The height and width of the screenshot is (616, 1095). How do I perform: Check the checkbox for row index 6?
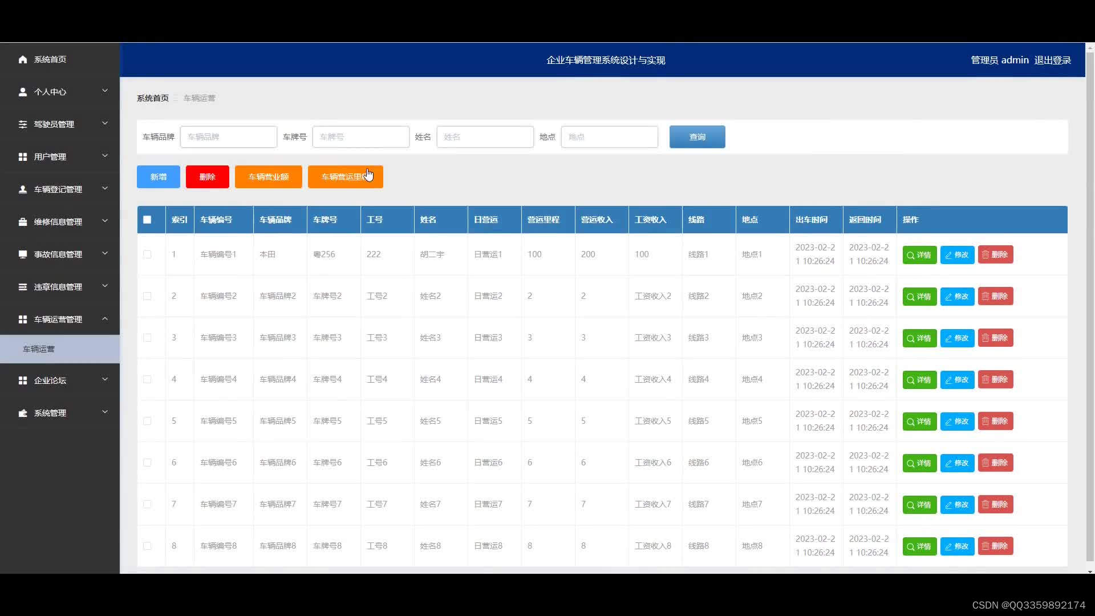[x=147, y=463]
